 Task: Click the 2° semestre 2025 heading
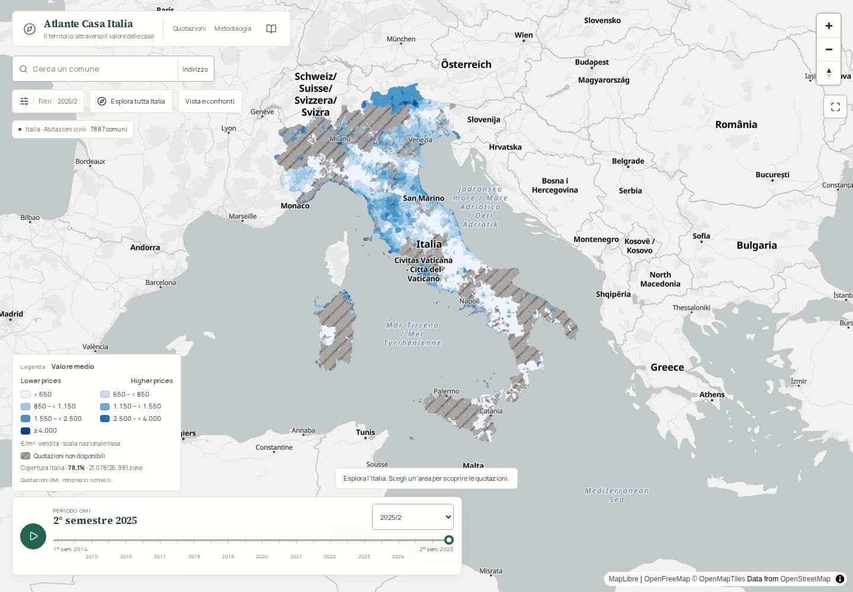click(x=95, y=520)
